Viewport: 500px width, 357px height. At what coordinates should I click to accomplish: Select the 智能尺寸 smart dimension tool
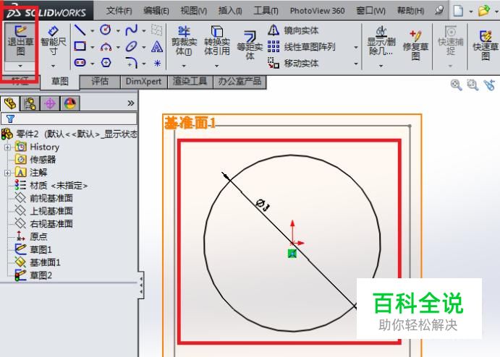pyautogui.click(x=54, y=40)
